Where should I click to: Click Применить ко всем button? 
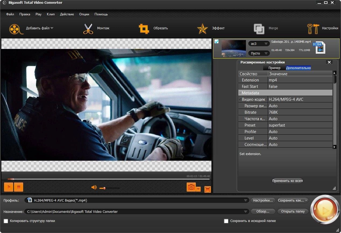click(287, 181)
